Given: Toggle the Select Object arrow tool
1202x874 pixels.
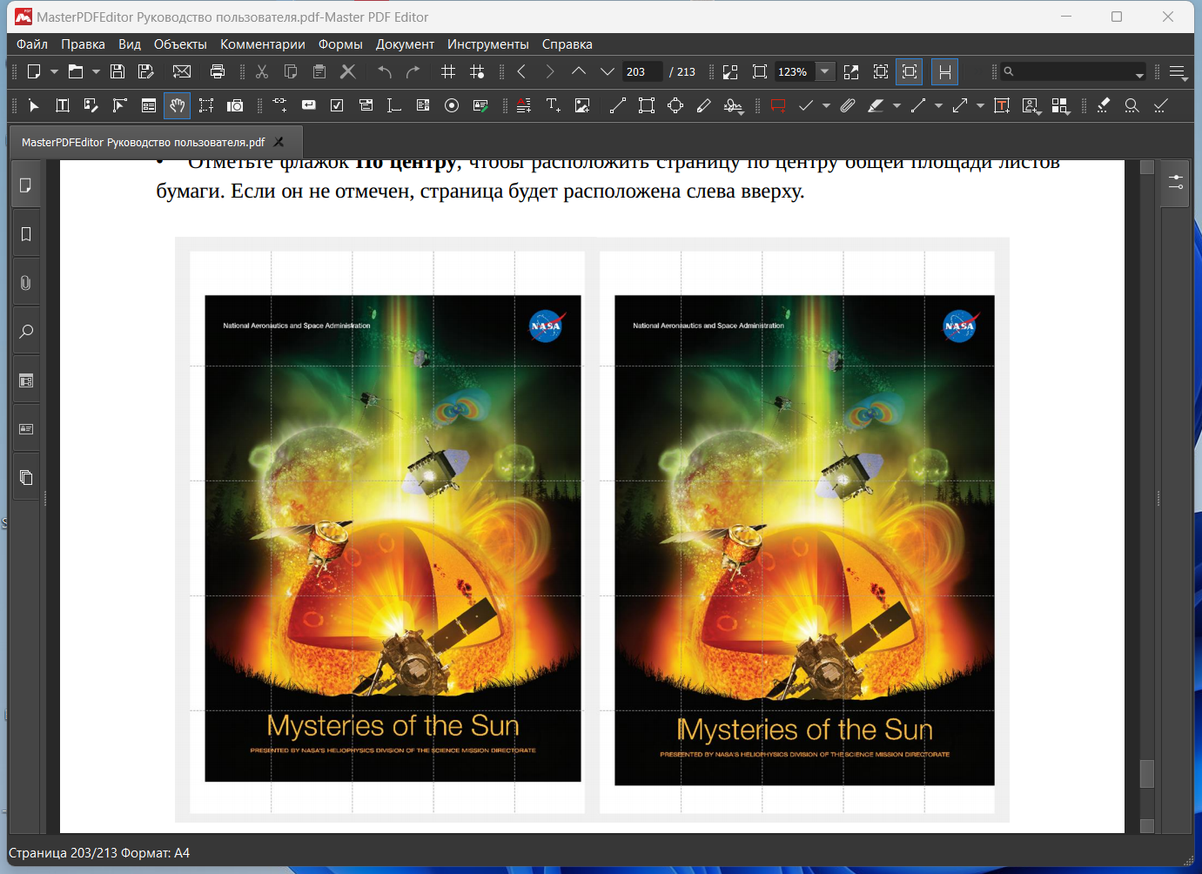Looking at the screenshot, I should pyautogui.click(x=34, y=105).
